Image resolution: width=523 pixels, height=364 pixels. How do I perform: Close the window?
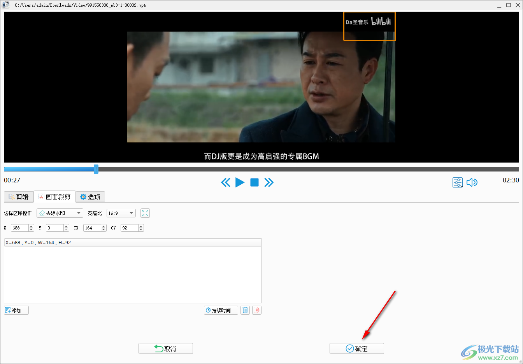pyautogui.click(x=518, y=5)
